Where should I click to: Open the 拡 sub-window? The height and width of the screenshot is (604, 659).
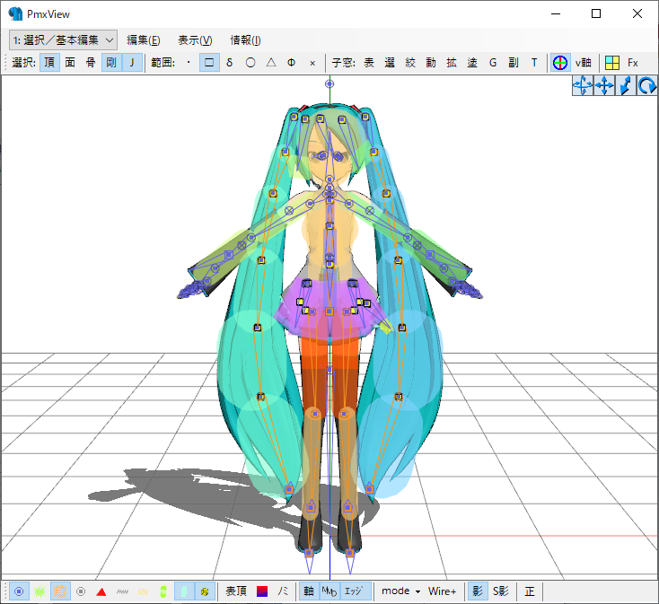[x=452, y=63]
